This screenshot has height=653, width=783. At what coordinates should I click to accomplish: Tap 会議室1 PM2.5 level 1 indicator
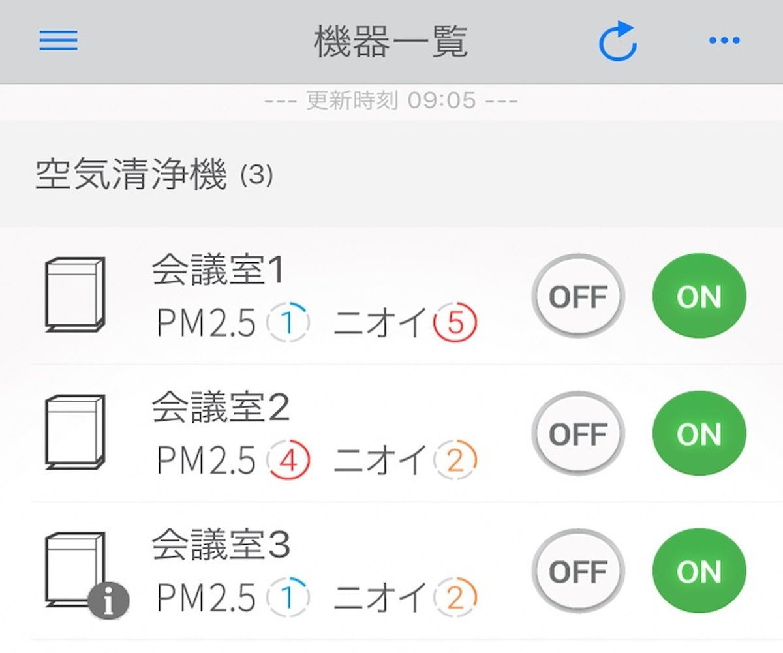pos(288,322)
